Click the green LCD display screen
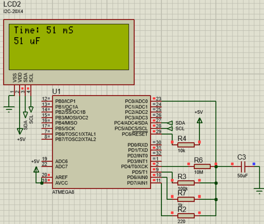This screenshot has height=224, width=264. (x=69, y=47)
